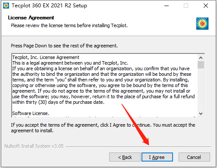Minimize the Tecplot Setup window
Viewport: 217px width, 168px height.
coord(167,6)
